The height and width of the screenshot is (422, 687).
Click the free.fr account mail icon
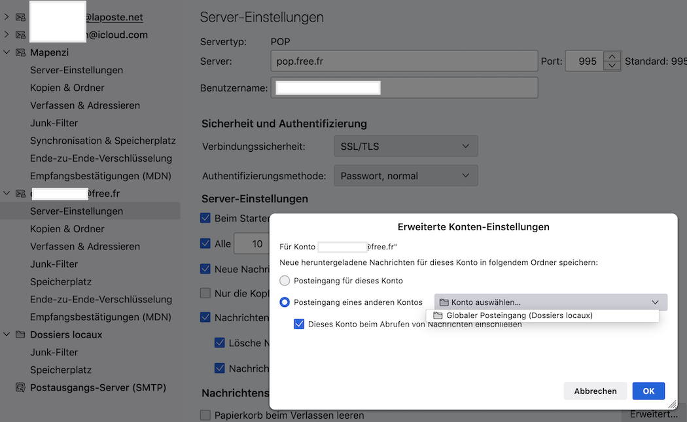coord(20,194)
